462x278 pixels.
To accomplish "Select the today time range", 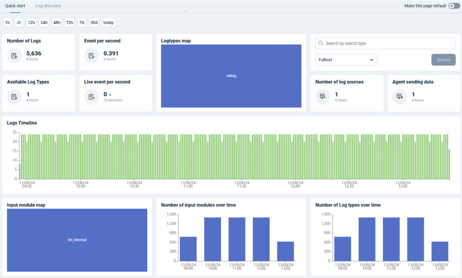I will coord(108,22).
